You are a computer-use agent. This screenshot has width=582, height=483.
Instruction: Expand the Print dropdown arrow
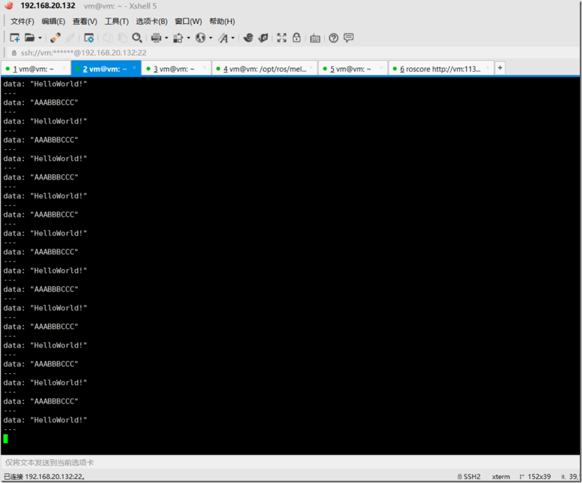point(167,38)
